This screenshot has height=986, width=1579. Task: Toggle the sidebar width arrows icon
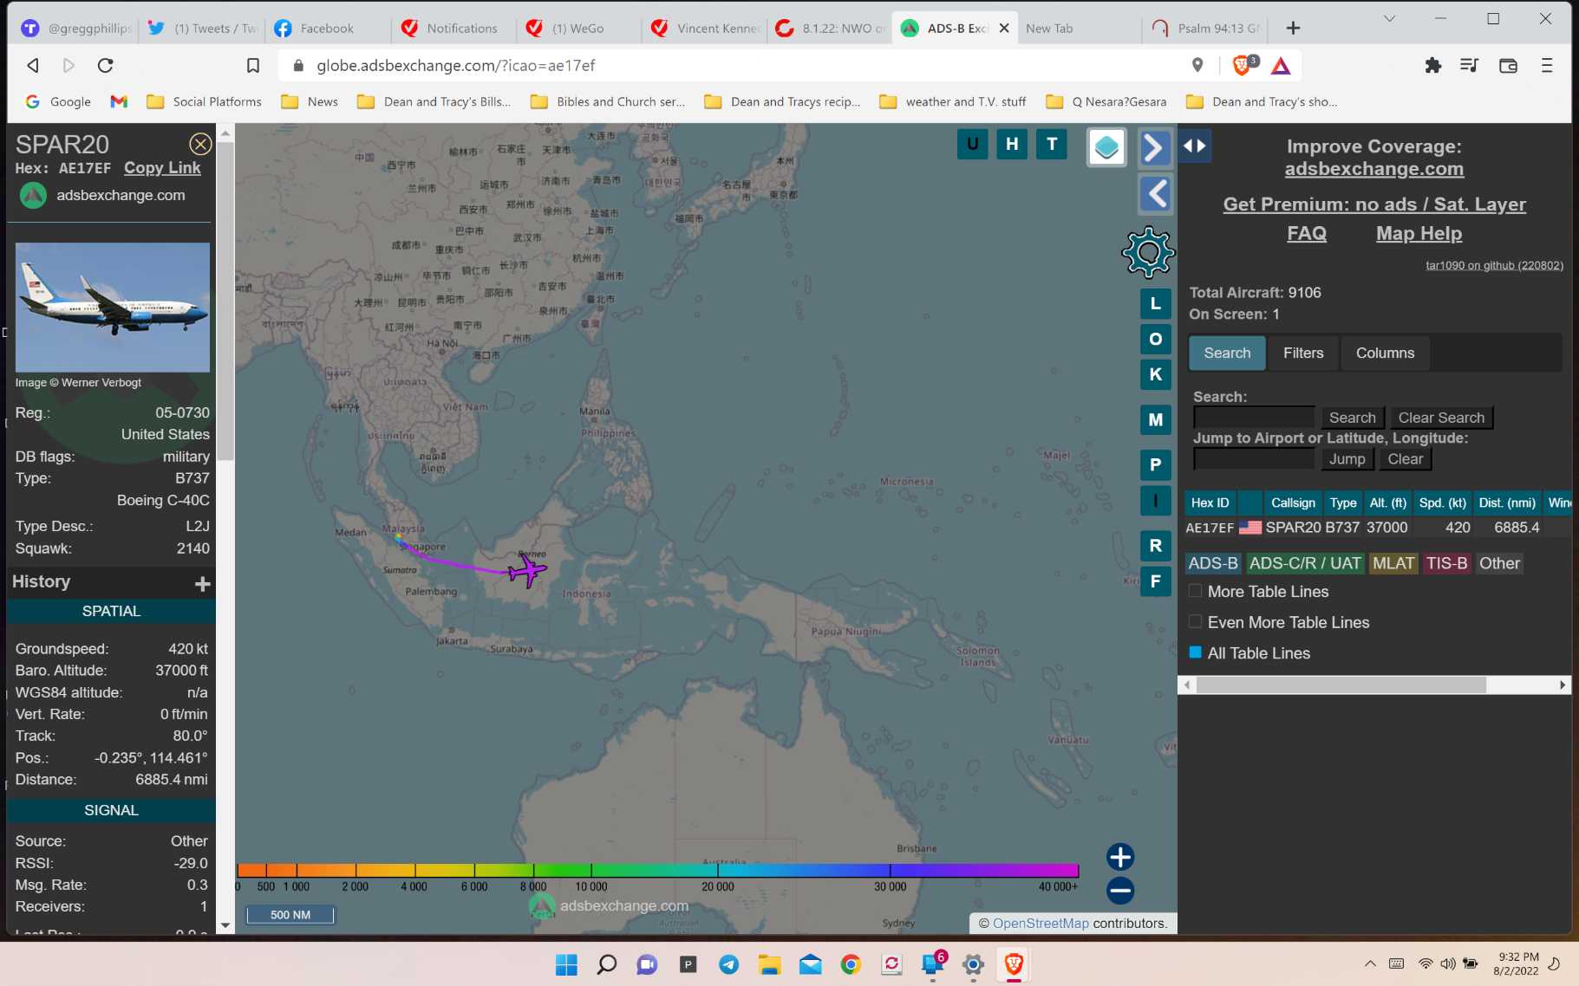click(x=1195, y=146)
